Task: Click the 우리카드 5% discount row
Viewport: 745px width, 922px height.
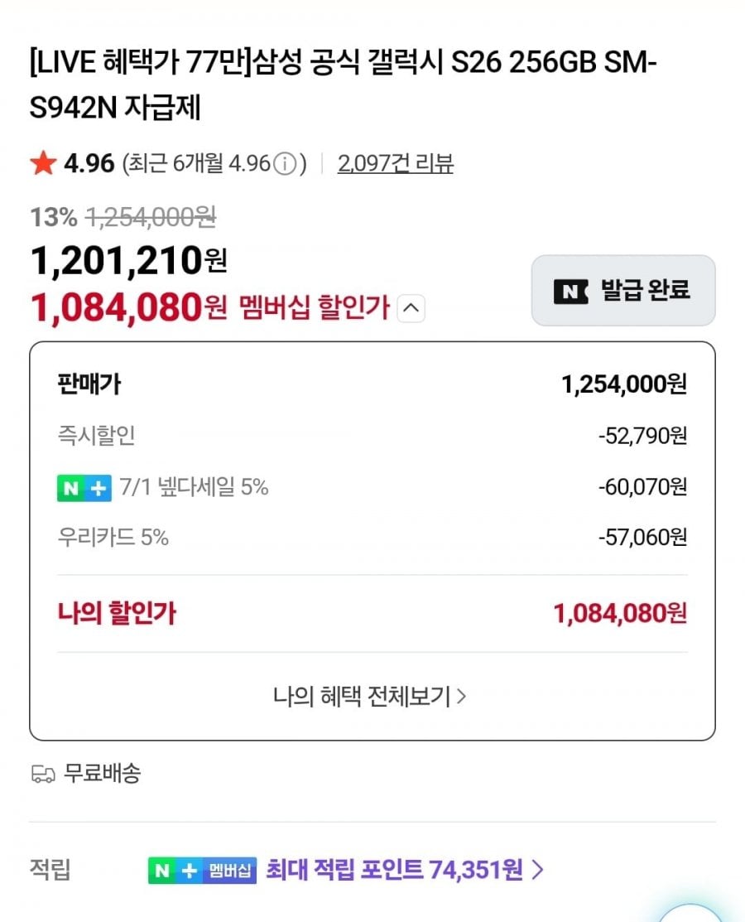Action: [372, 538]
